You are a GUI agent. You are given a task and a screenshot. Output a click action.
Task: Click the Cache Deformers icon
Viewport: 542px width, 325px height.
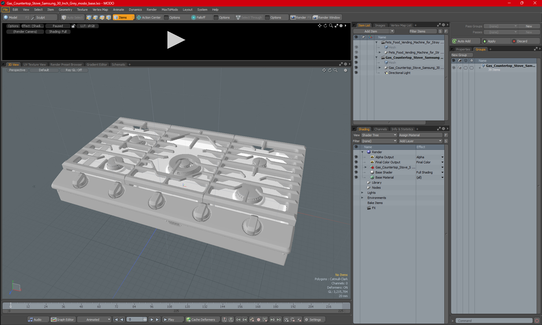pyautogui.click(x=188, y=320)
